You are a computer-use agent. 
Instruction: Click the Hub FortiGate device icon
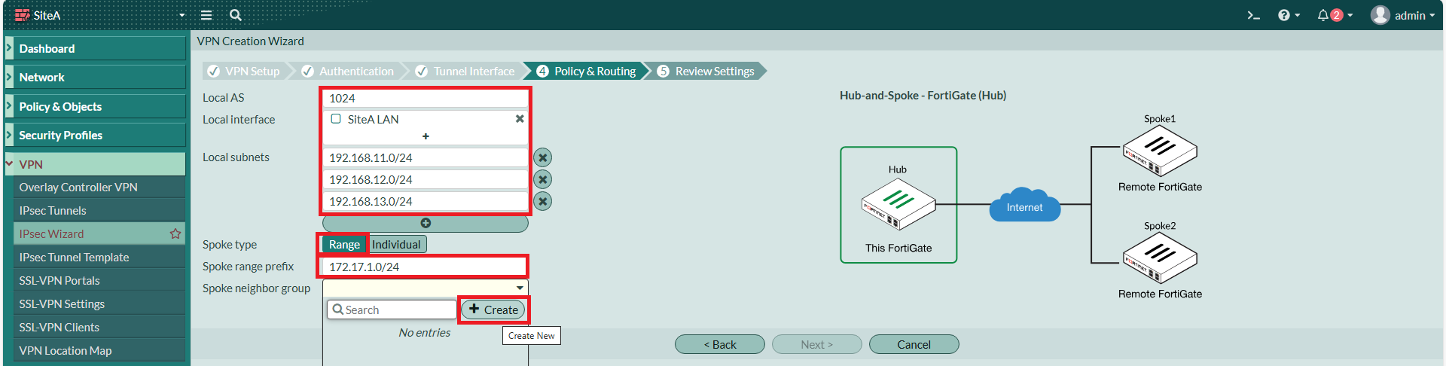tap(898, 204)
